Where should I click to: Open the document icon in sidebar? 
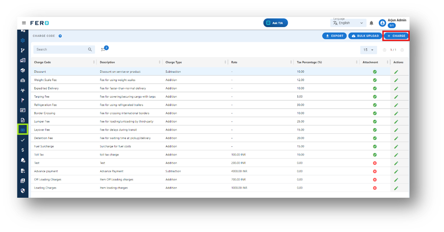(23, 120)
